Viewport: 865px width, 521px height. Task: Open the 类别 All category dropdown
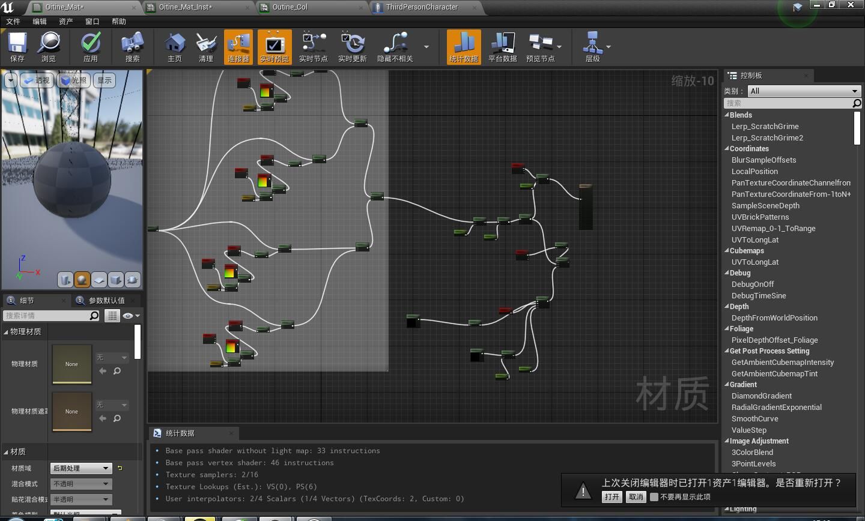[x=804, y=91]
